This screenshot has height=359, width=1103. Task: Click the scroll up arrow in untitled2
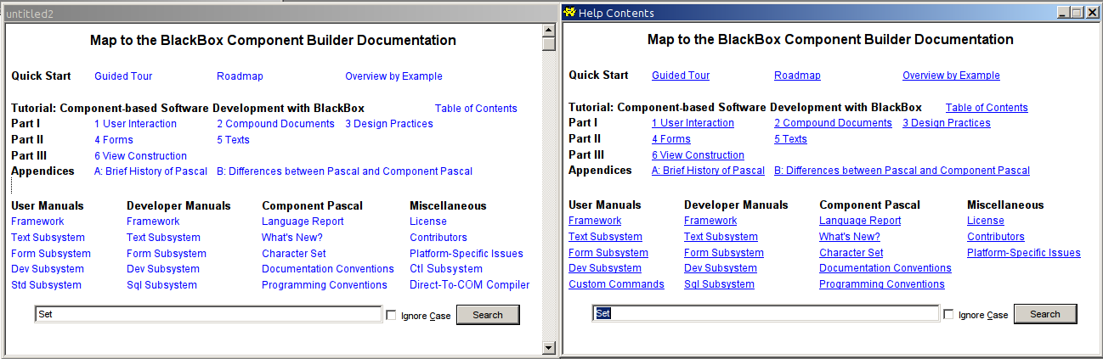tap(548, 30)
